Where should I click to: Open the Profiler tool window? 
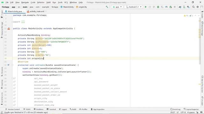(x=83, y=109)
